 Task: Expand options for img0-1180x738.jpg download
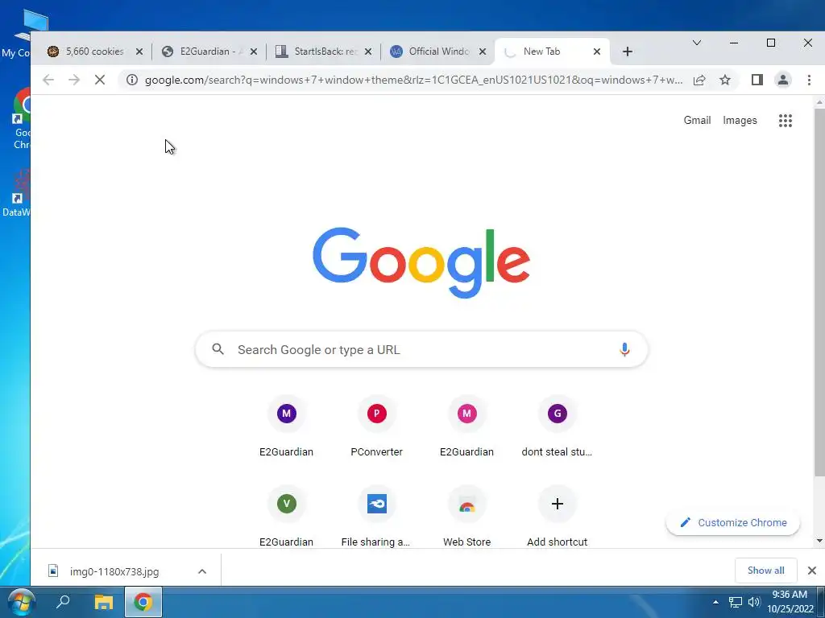click(202, 571)
